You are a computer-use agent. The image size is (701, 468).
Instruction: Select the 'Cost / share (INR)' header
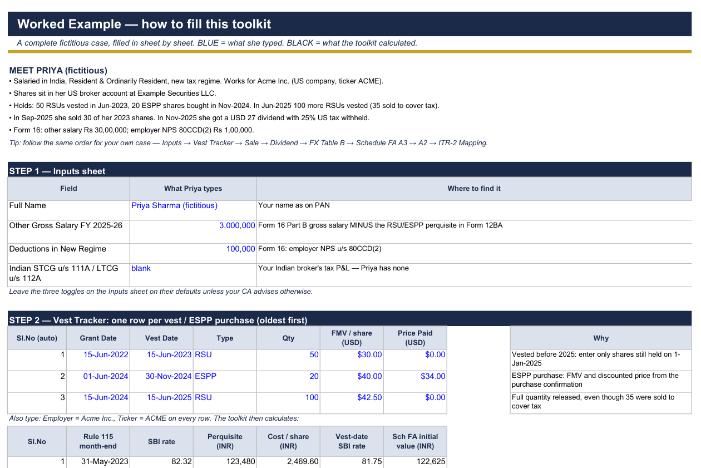tap(288, 441)
